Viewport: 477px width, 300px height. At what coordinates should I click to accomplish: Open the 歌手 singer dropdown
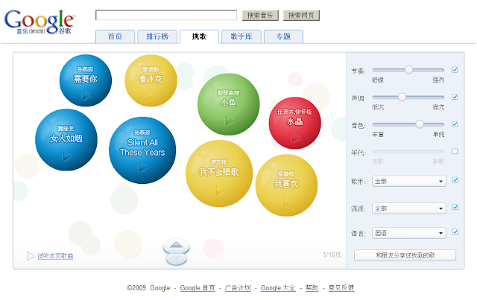[x=409, y=181]
